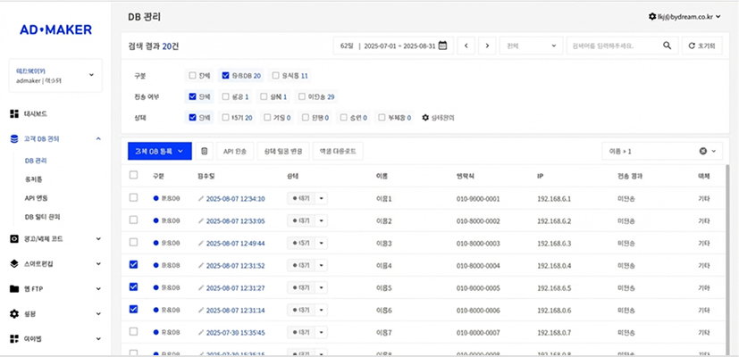Check the filter checkbox with count 29
Image resolution: width=739 pixels, height=357 pixels.
point(303,96)
